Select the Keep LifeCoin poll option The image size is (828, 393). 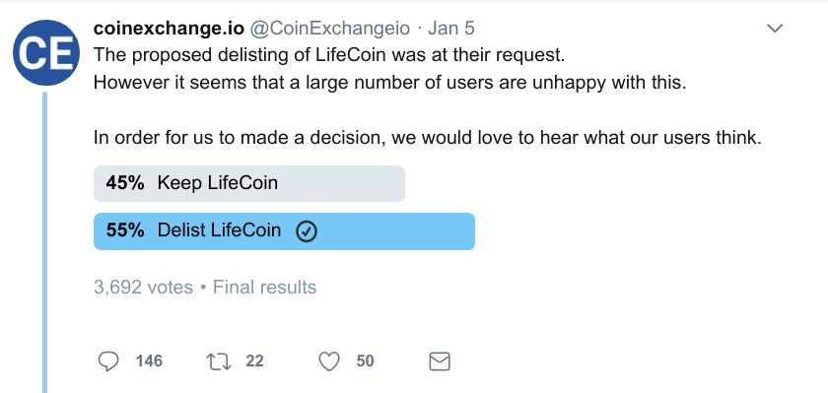[x=249, y=183]
